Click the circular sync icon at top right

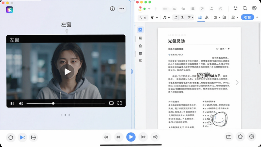pos(254,8)
